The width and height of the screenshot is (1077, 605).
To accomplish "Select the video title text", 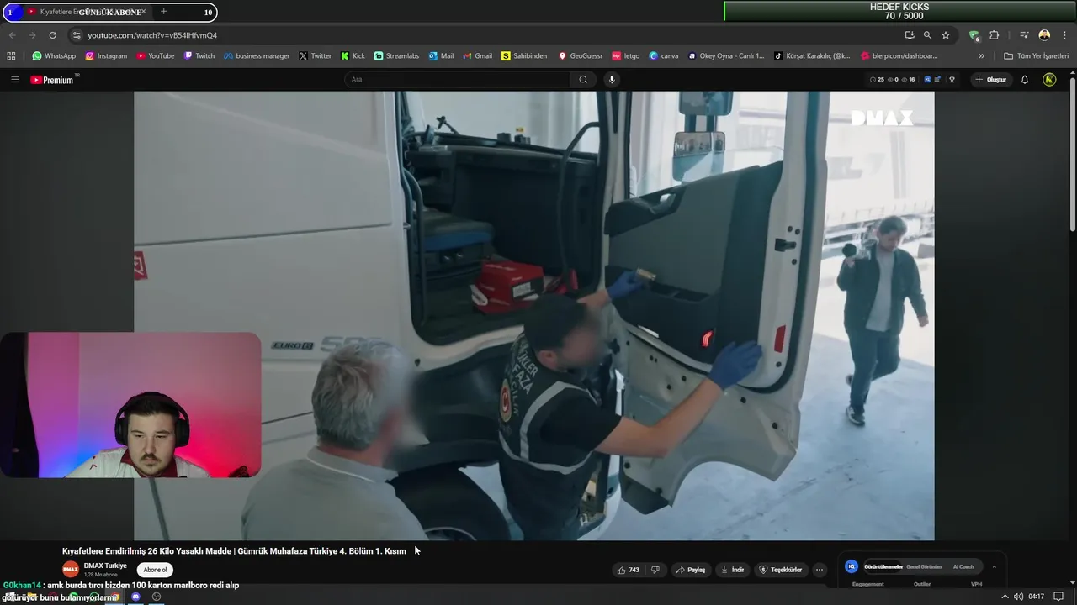I will coord(234,551).
